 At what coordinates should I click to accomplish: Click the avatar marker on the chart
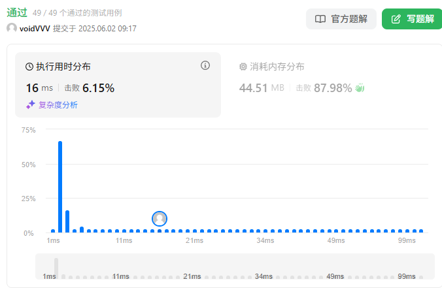160,219
